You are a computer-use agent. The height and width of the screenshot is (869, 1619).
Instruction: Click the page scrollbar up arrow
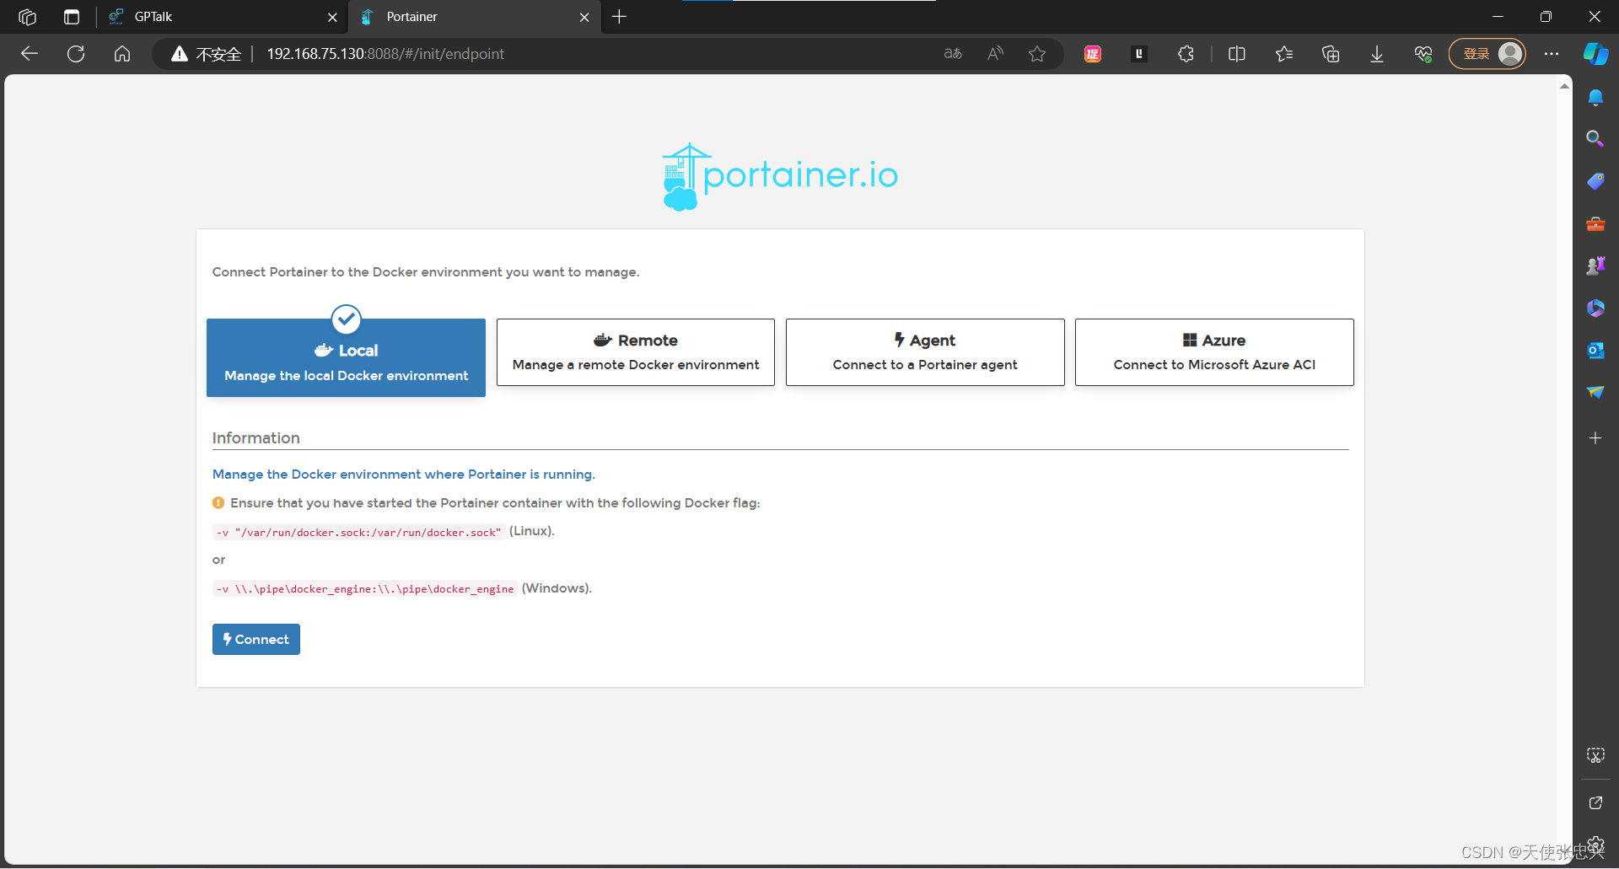click(1565, 86)
